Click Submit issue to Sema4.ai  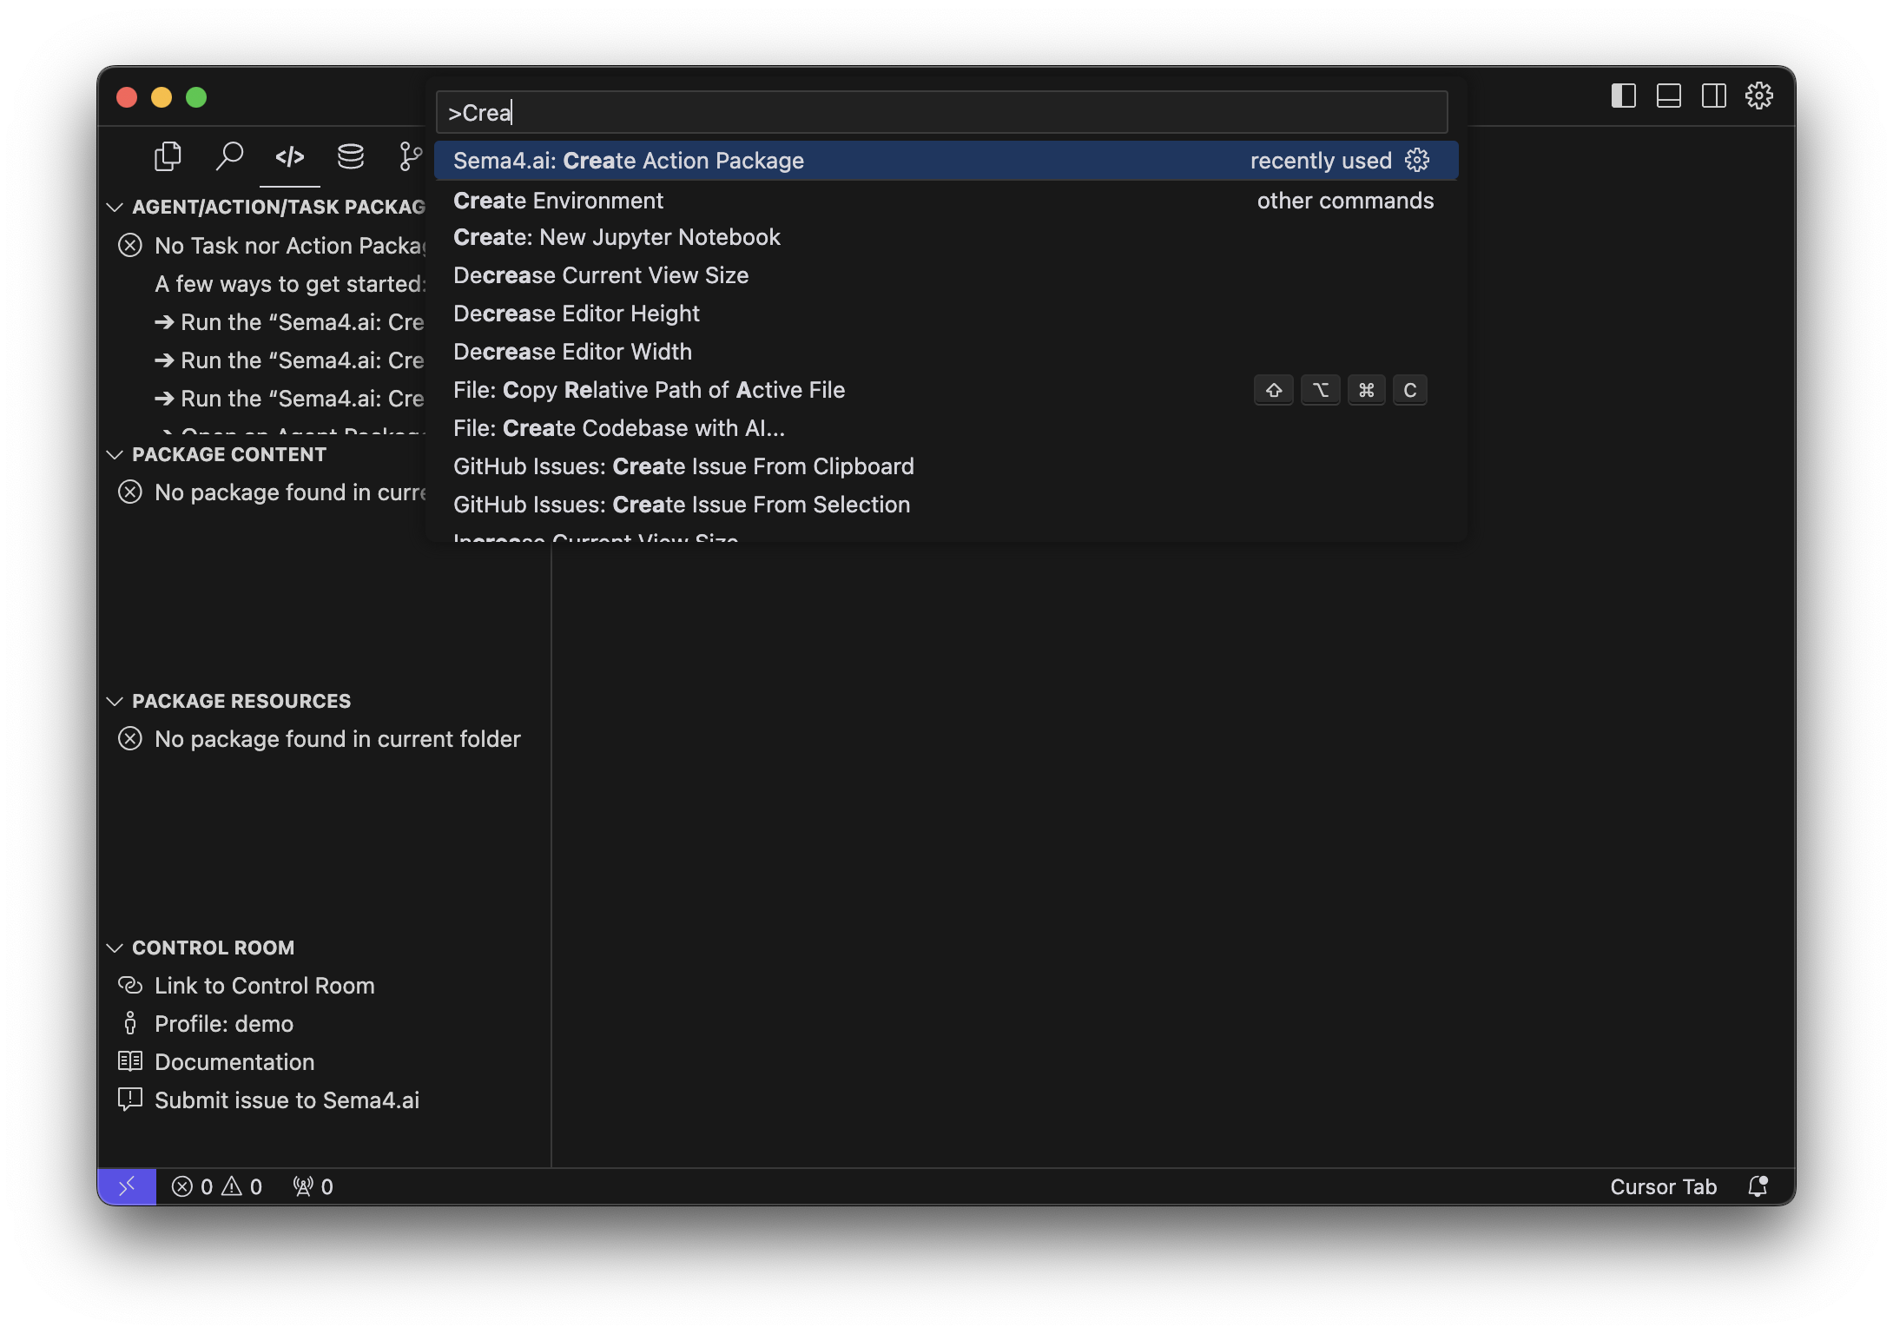tap(287, 1100)
